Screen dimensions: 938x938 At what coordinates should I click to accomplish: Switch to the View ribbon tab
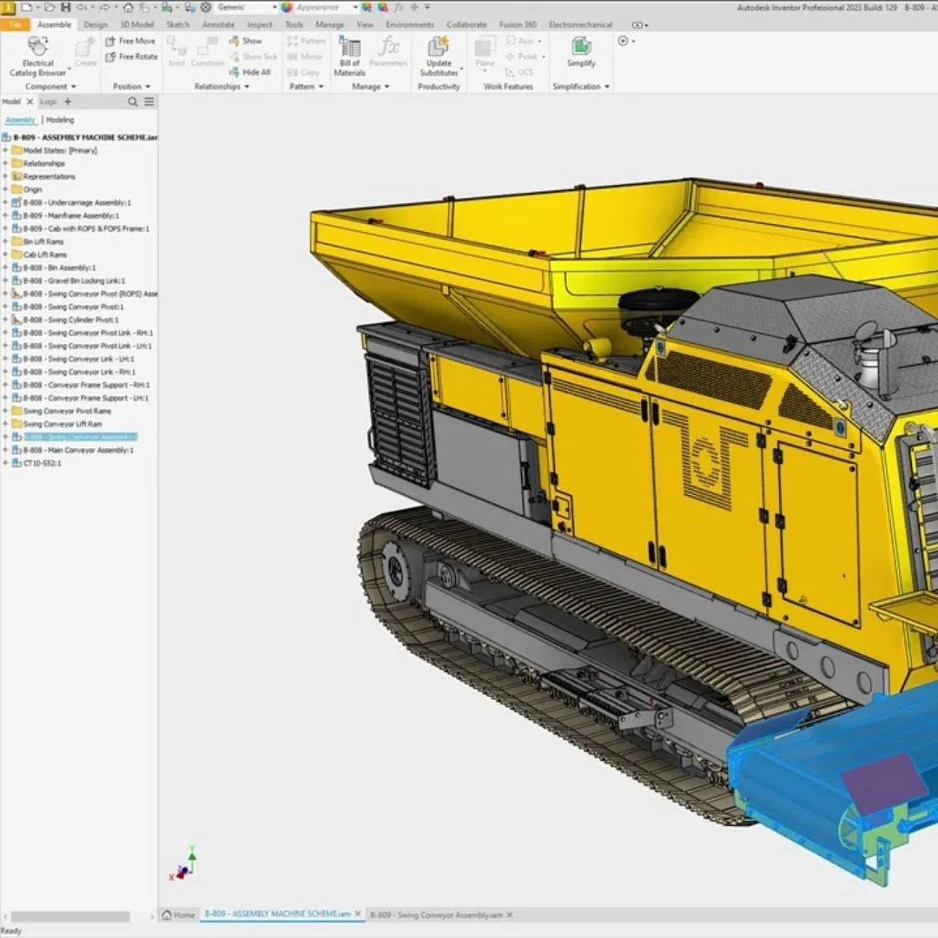(365, 24)
